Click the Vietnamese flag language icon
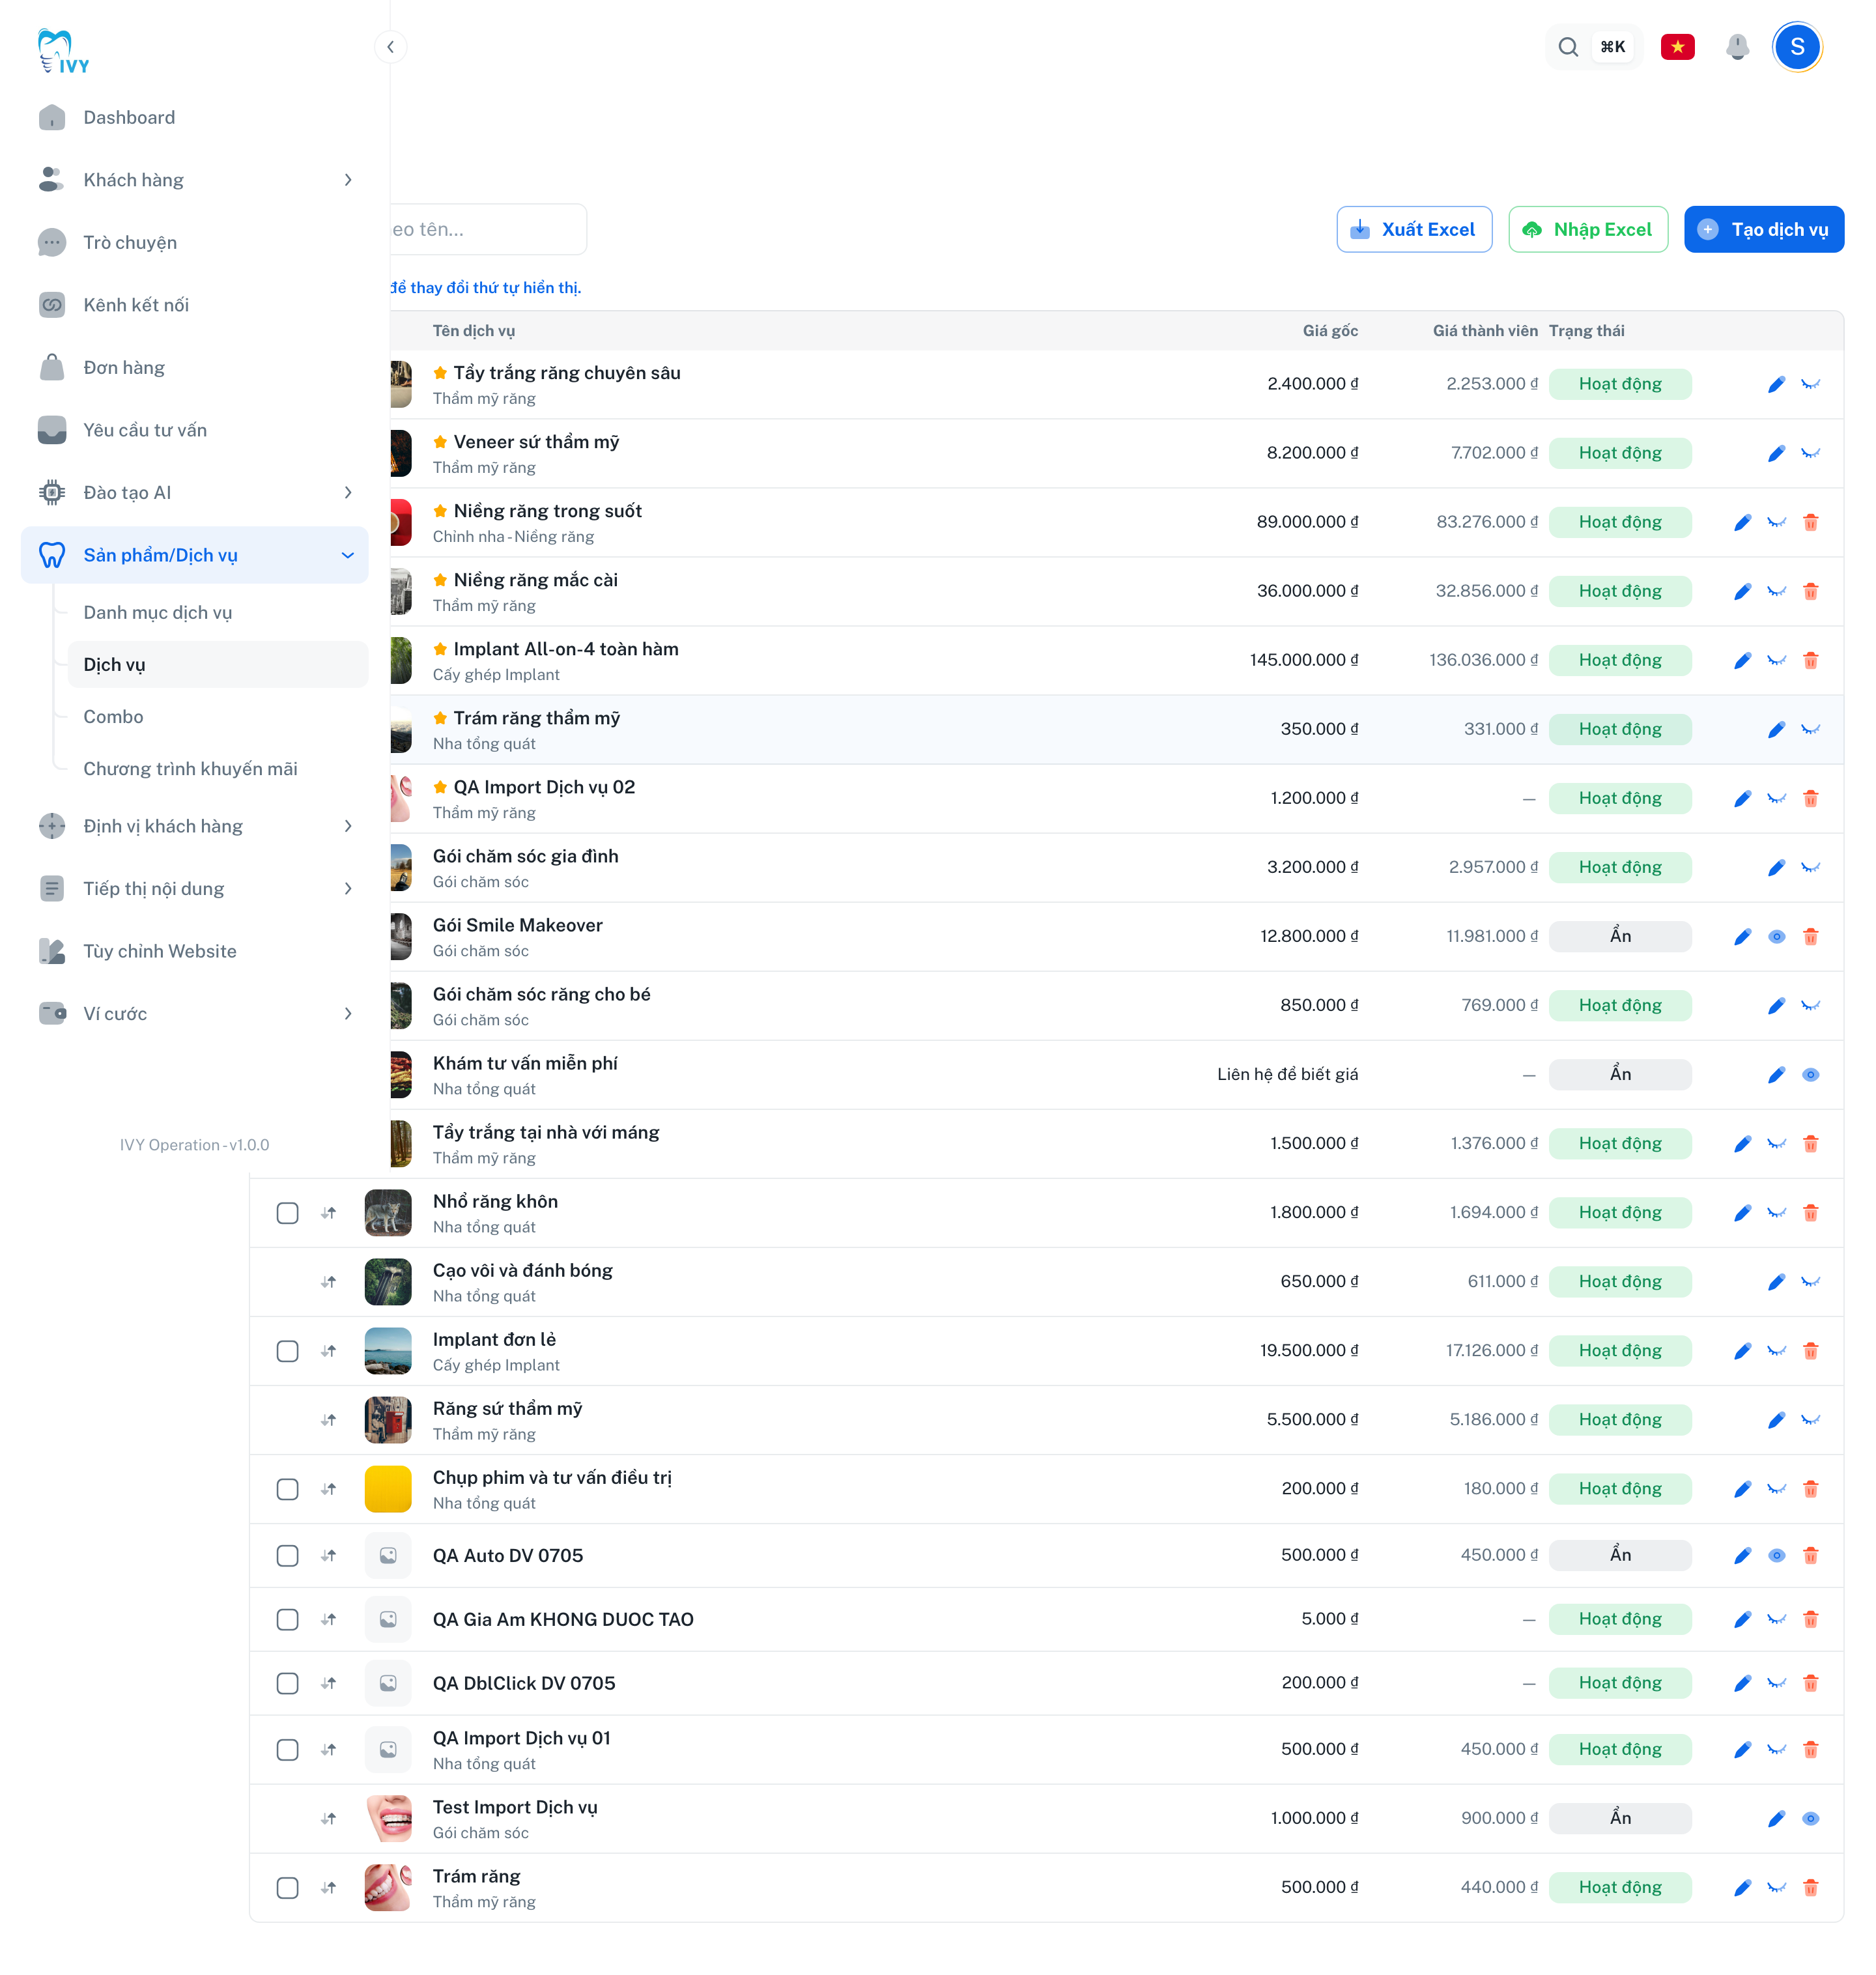 click(1677, 47)
